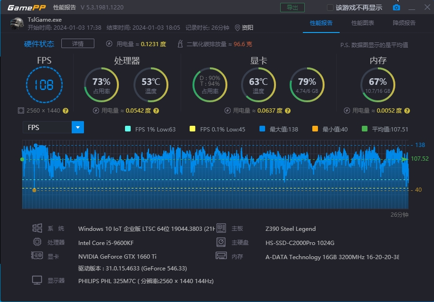Click the 108 FPS circular gauge
The height and width of the screenshot is (302, 434).
44,85
